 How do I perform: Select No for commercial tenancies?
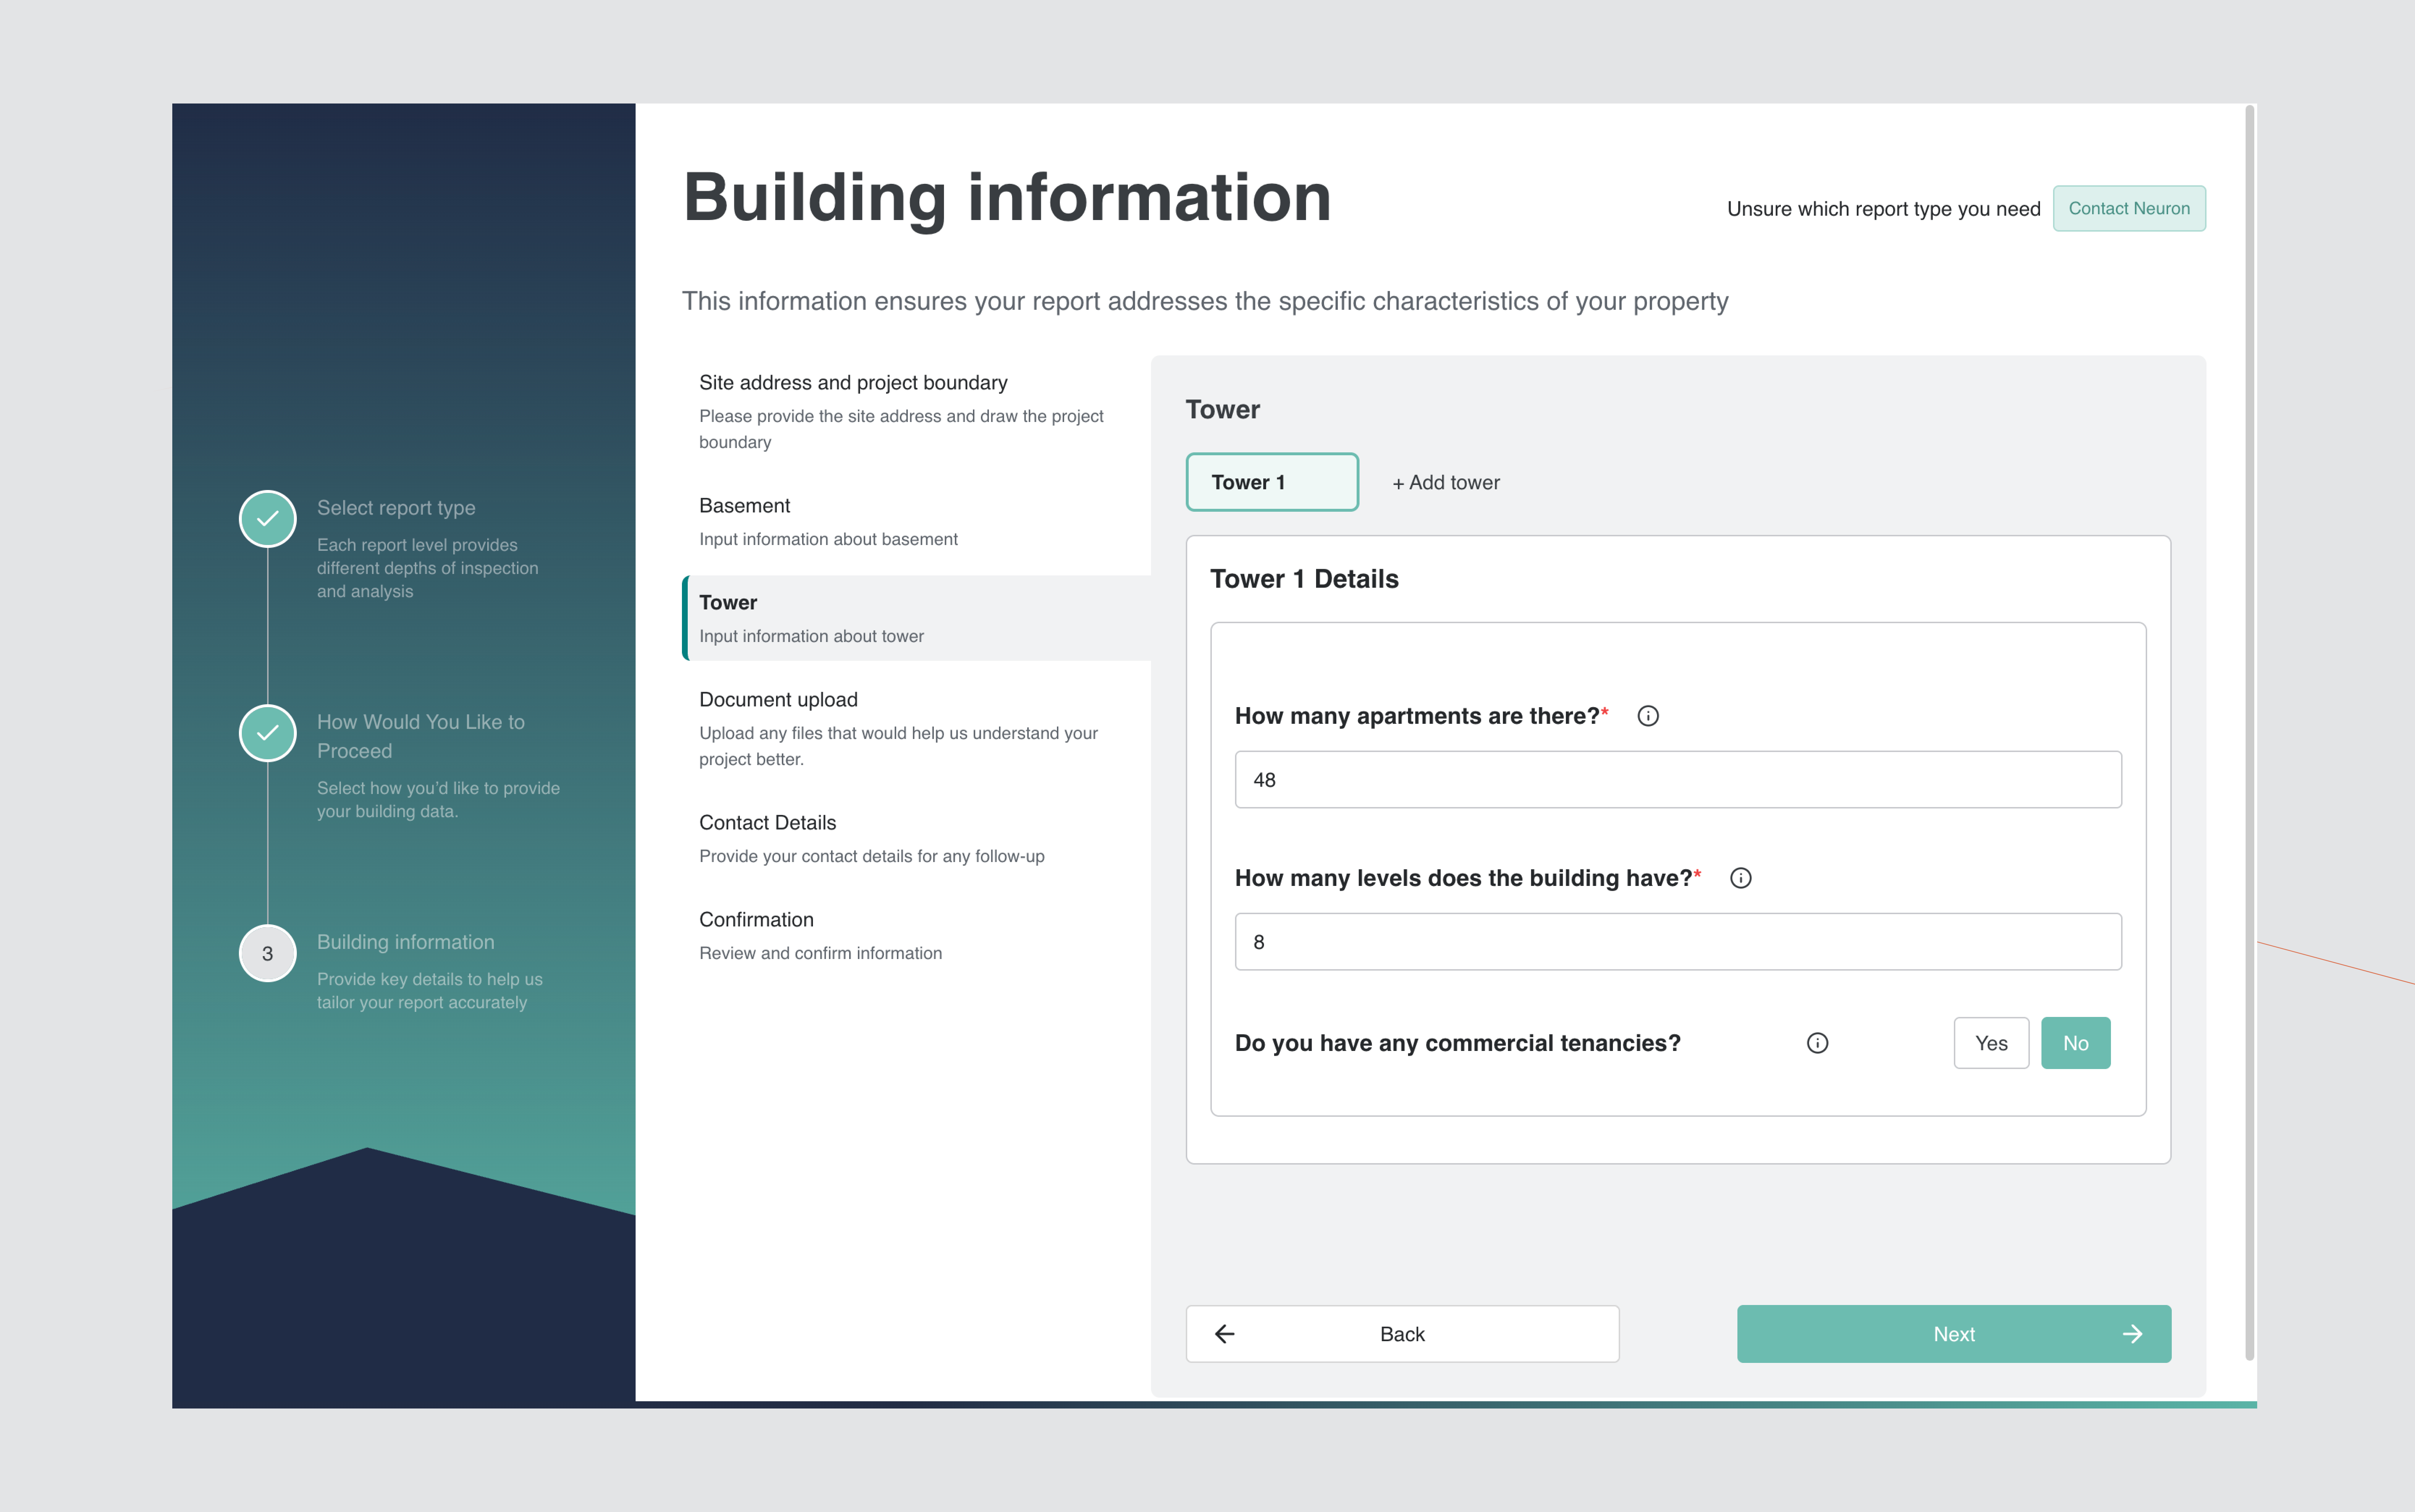2075,1043
